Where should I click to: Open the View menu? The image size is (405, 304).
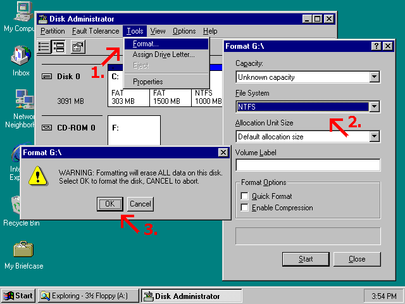pos(158,31)
